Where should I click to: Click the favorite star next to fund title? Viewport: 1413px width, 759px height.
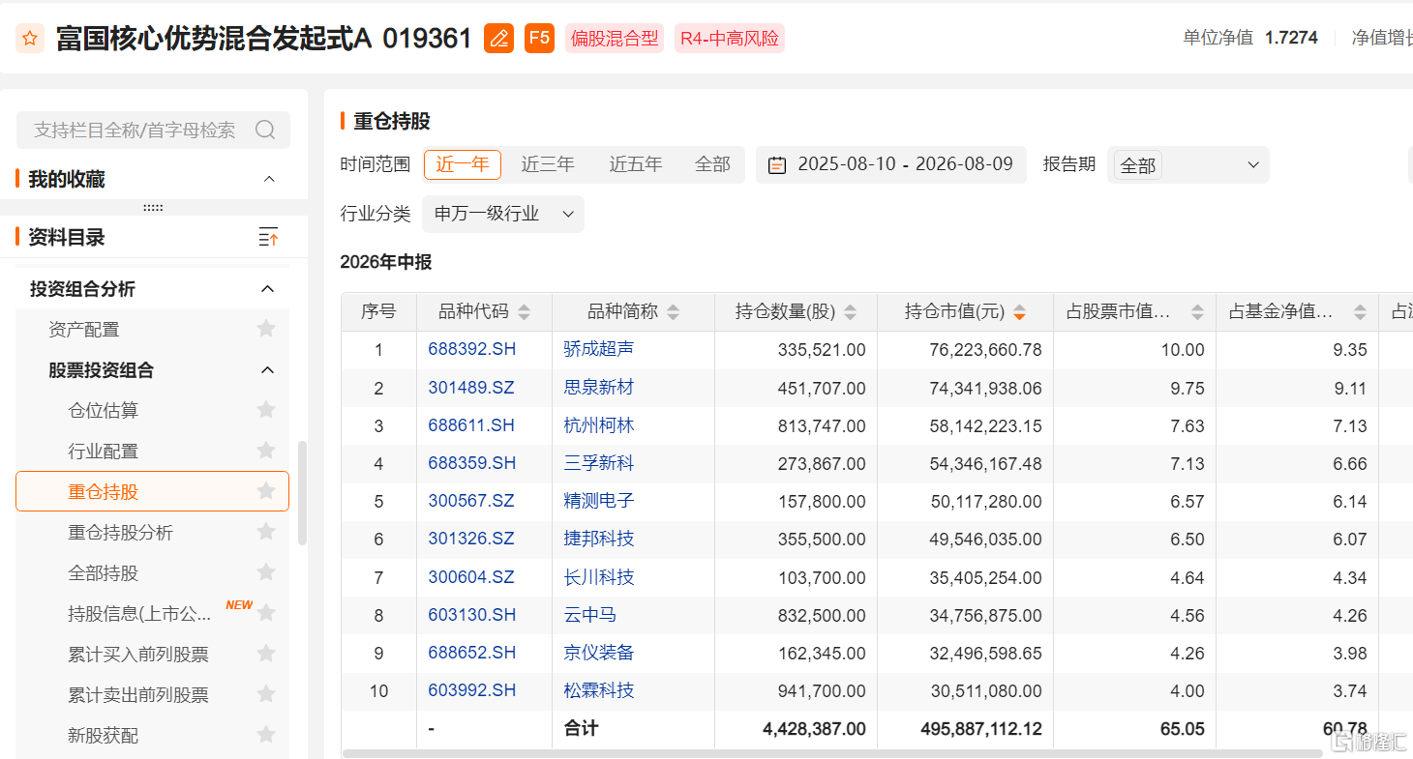pyautogui.click(x=30, y=39)
